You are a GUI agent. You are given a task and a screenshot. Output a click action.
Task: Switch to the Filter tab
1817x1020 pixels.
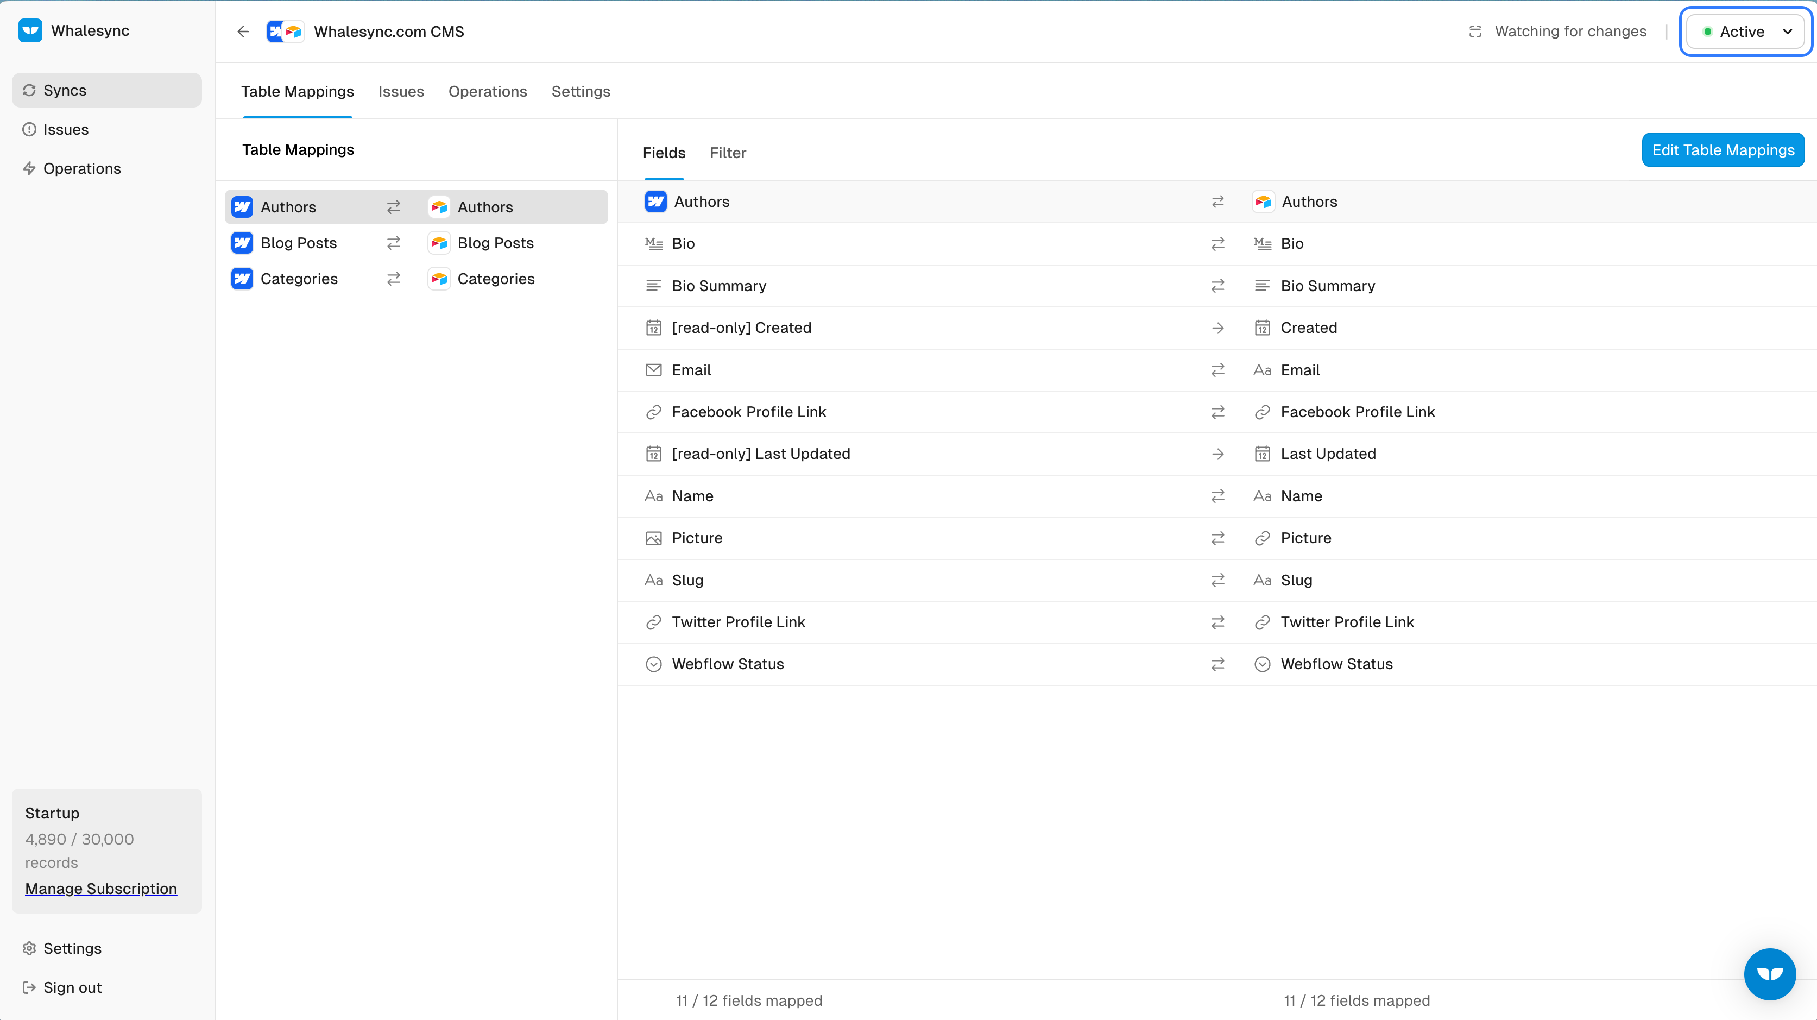(x=728, y=153)
